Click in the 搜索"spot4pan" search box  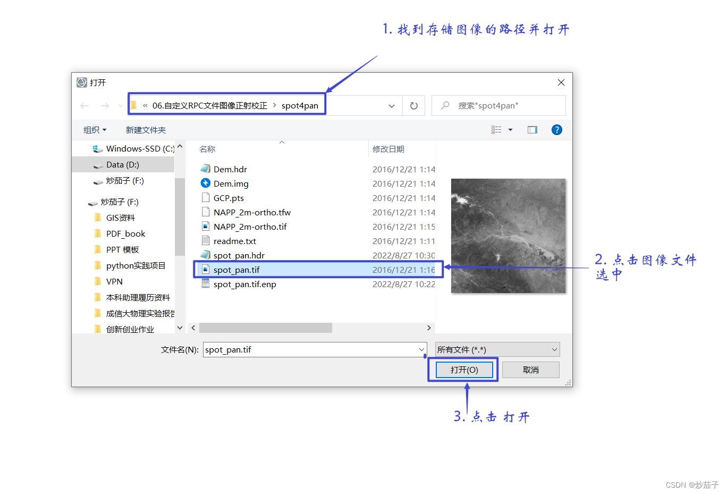pos(498,106)
